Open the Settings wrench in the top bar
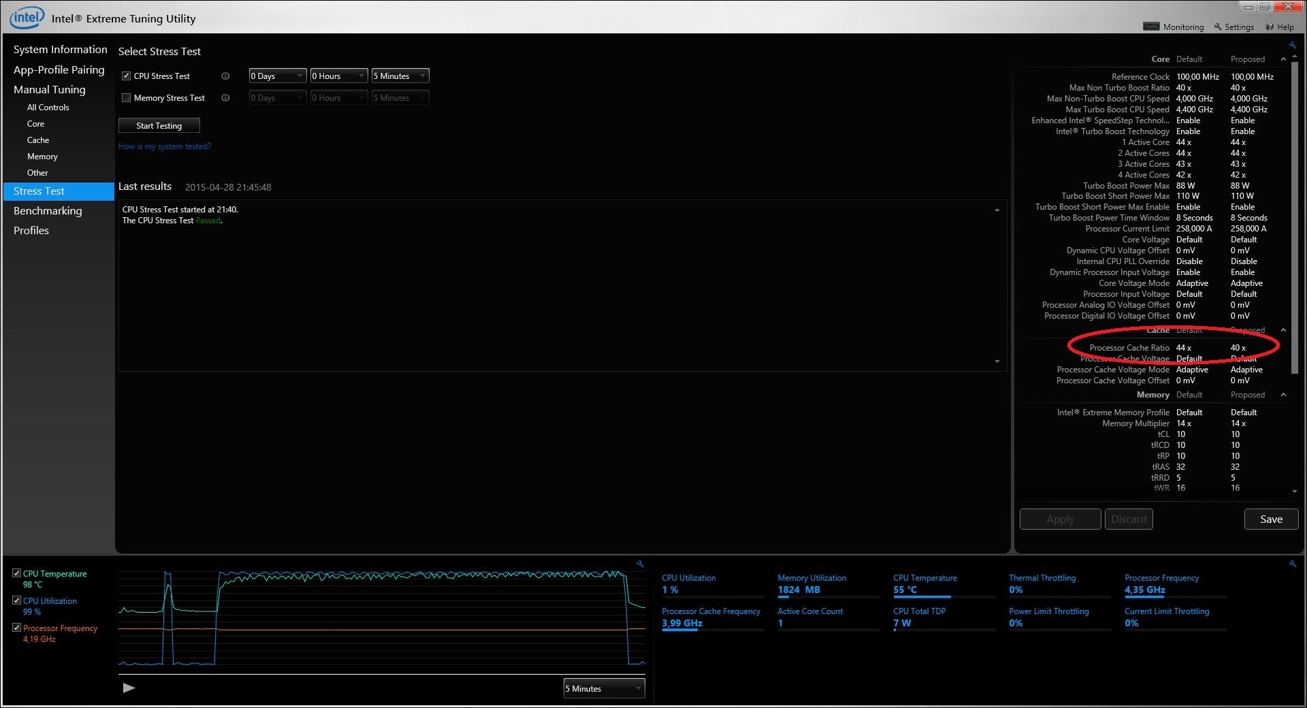The height and width of the screenshot is (708, 1307). click(x=1218, y=27)
